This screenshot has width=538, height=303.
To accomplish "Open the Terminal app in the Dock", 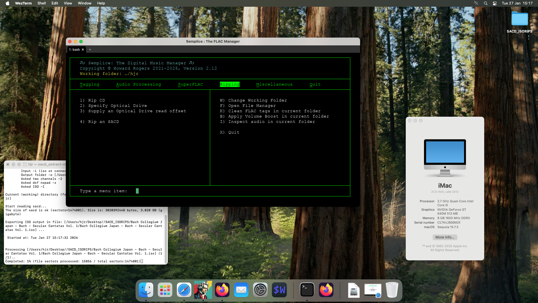I will (x=307, y=290).
